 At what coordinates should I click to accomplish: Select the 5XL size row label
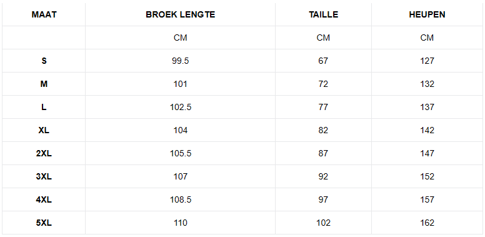[44, 223]
